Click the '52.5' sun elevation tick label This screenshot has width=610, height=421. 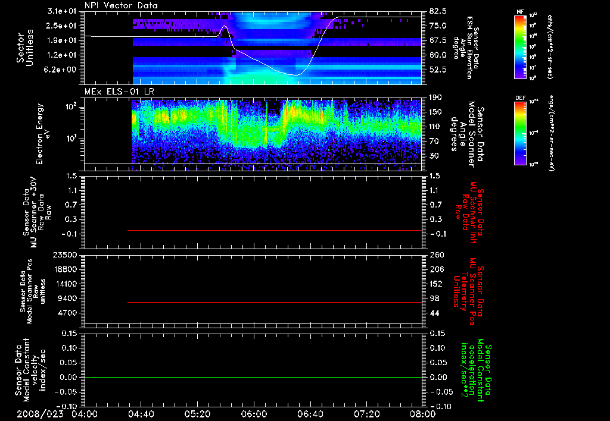click(438, 70)
